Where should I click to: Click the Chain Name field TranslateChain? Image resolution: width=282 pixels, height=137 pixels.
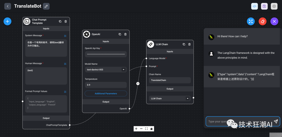pos(170,80)
